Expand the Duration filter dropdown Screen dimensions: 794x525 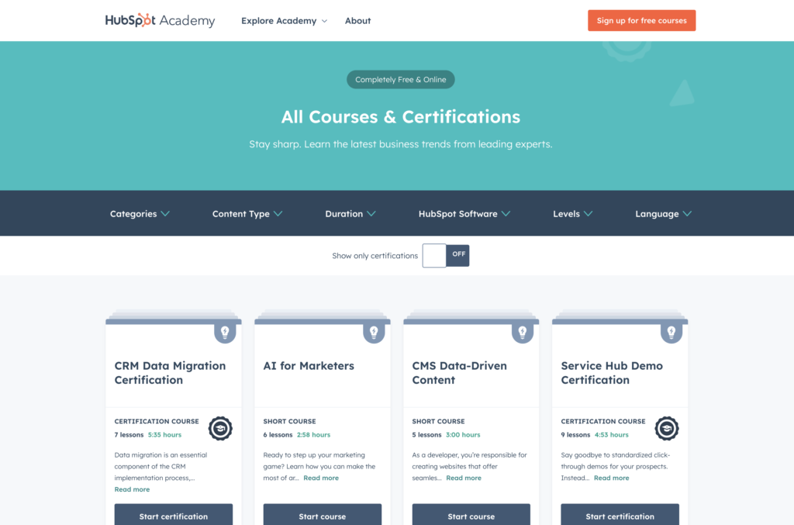click(350, 214)
